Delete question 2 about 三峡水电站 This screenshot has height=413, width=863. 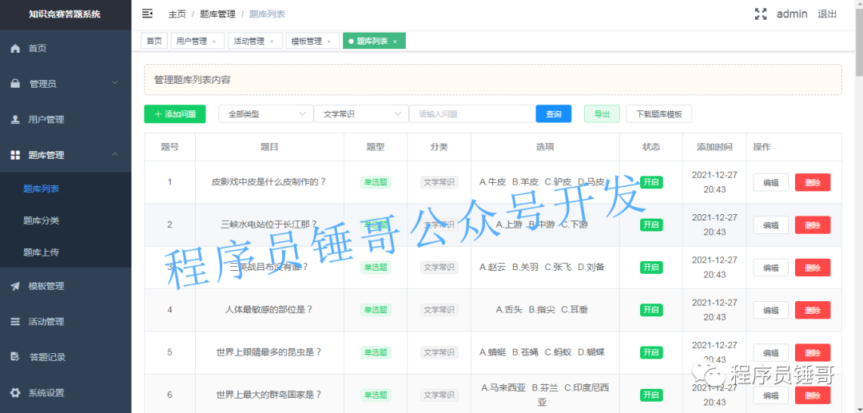coord(813,225)
